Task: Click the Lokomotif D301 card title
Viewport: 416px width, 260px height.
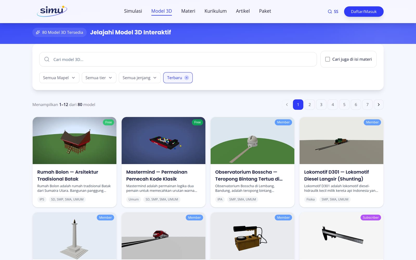Action: coord(336,175)
